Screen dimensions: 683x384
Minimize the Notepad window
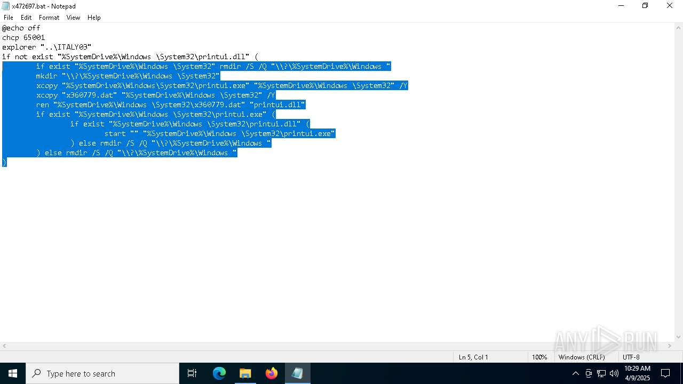click(621, 6)
